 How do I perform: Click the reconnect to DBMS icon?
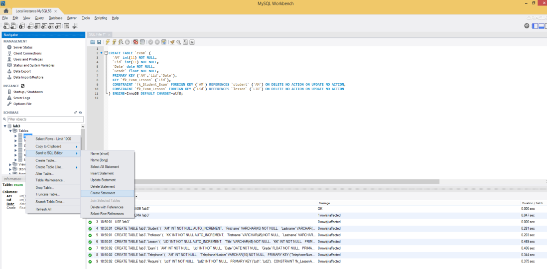click(75, 25)
